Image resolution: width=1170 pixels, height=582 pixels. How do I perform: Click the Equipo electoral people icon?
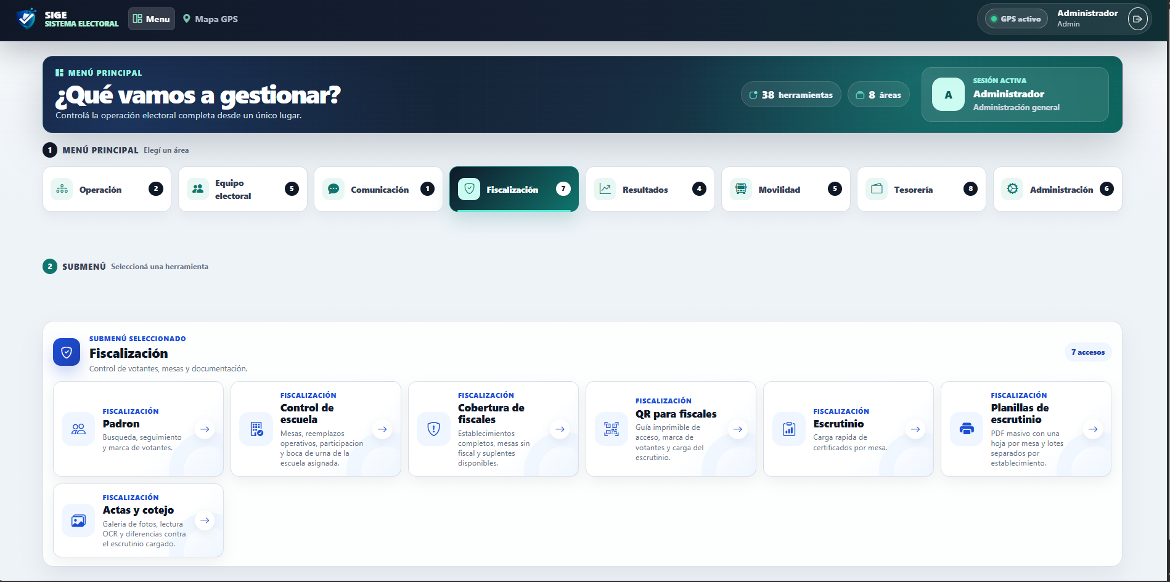point(198,189)
